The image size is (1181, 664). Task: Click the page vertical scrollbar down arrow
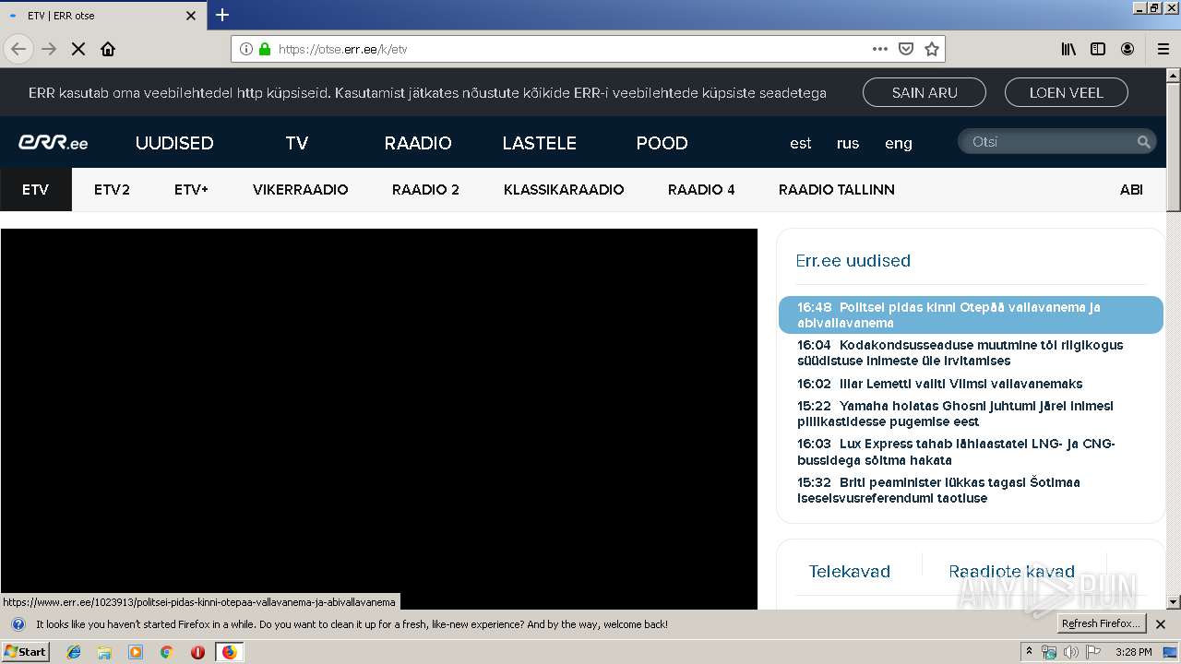click(1173, 602)
